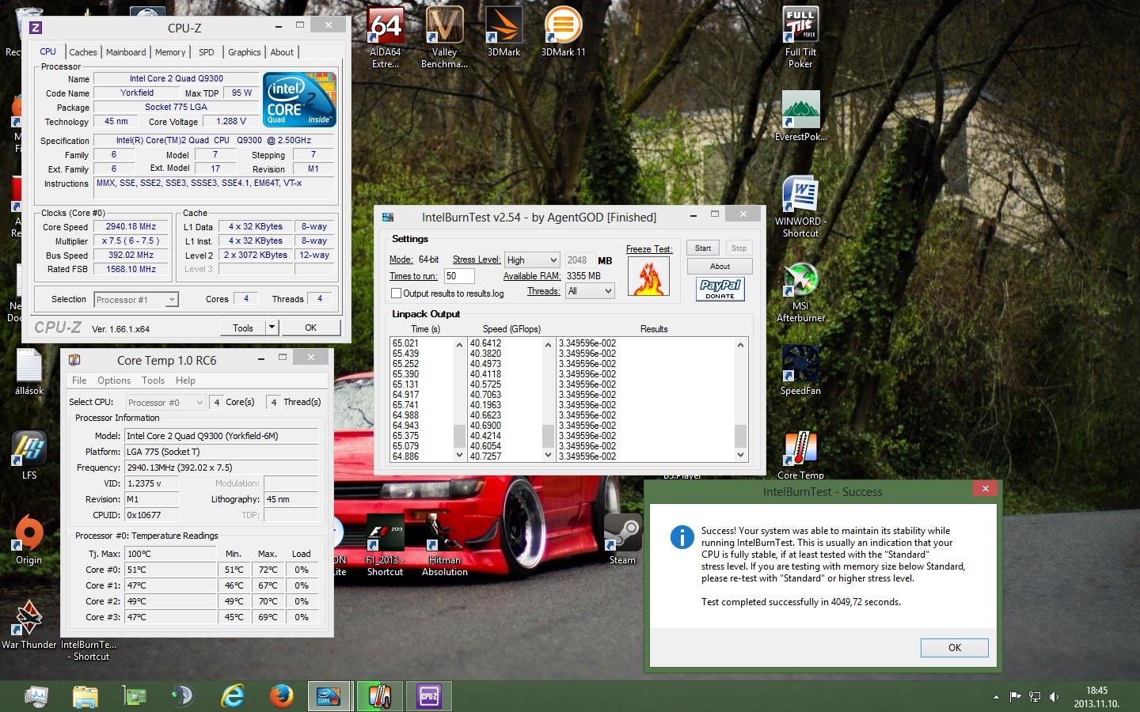Open Core Temp desktop shortcut
The height and width of the screenshot is (712, 1140).
pyautogui.click(x=800, y=455)
